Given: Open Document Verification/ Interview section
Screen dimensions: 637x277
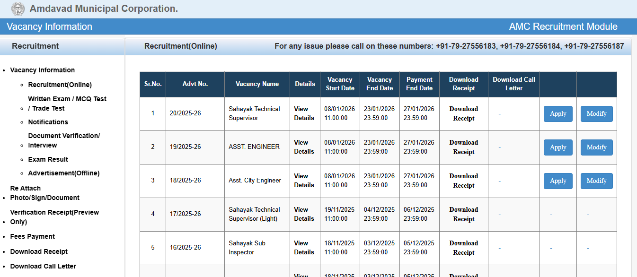Looking at the screenshot, I should tap(64, 140).
